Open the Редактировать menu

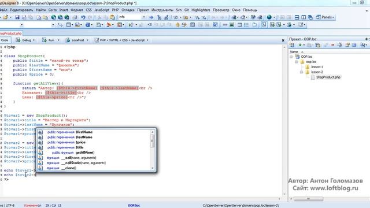(x=21, y=10)
